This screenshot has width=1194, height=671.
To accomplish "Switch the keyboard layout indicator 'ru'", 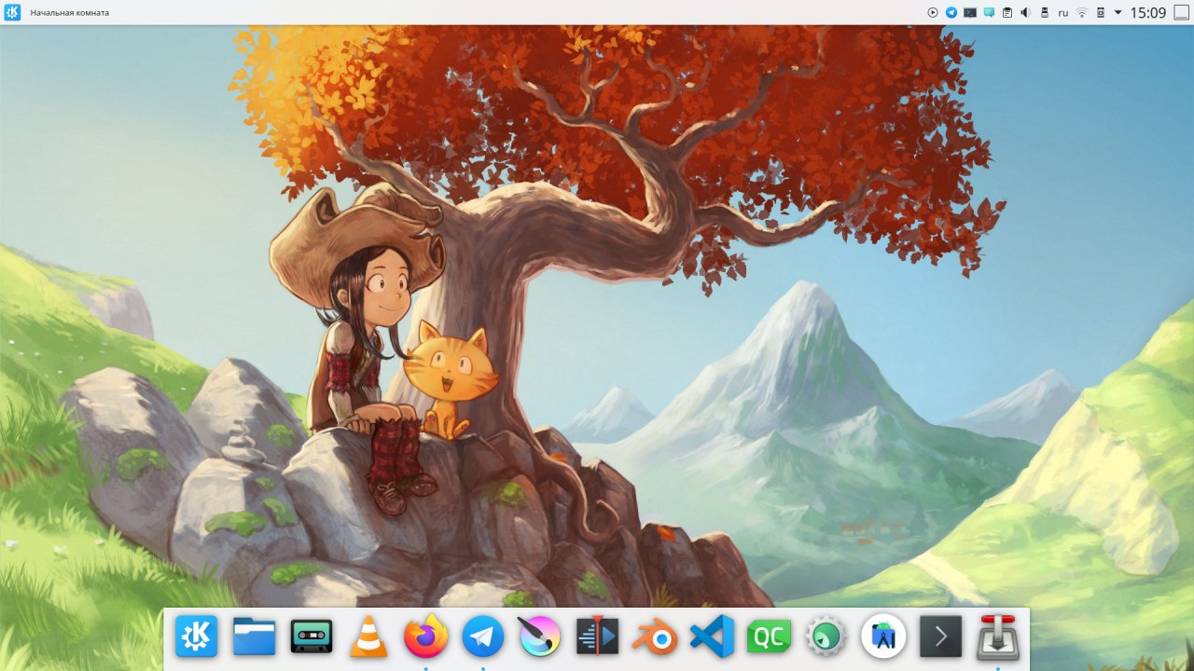I will [x=1063, y=13].
